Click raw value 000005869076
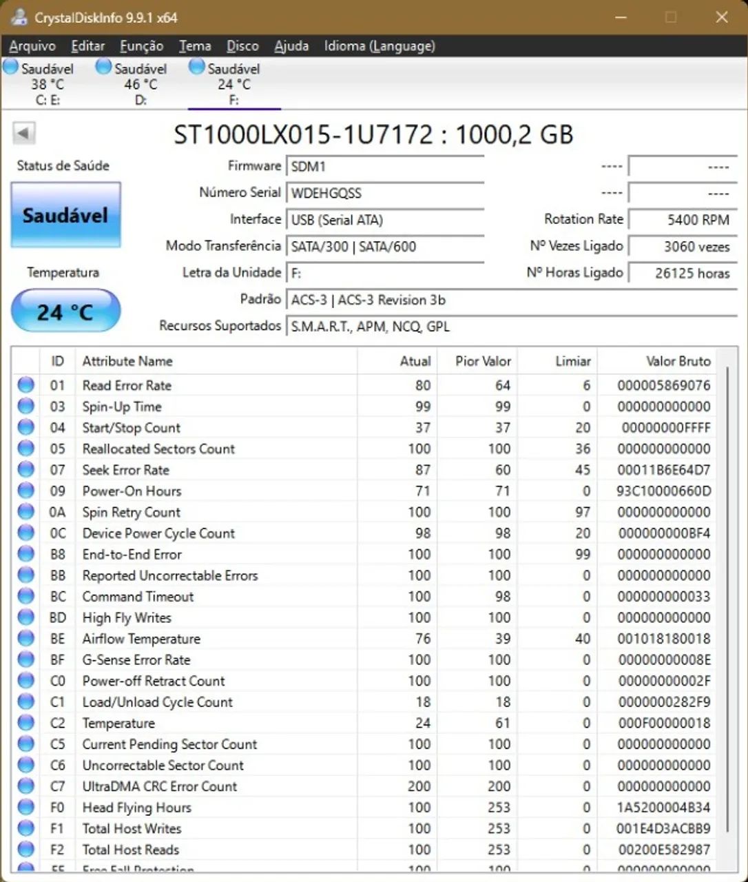The width and height of the screenshot is (748, 882). click(x=664, y=385)
